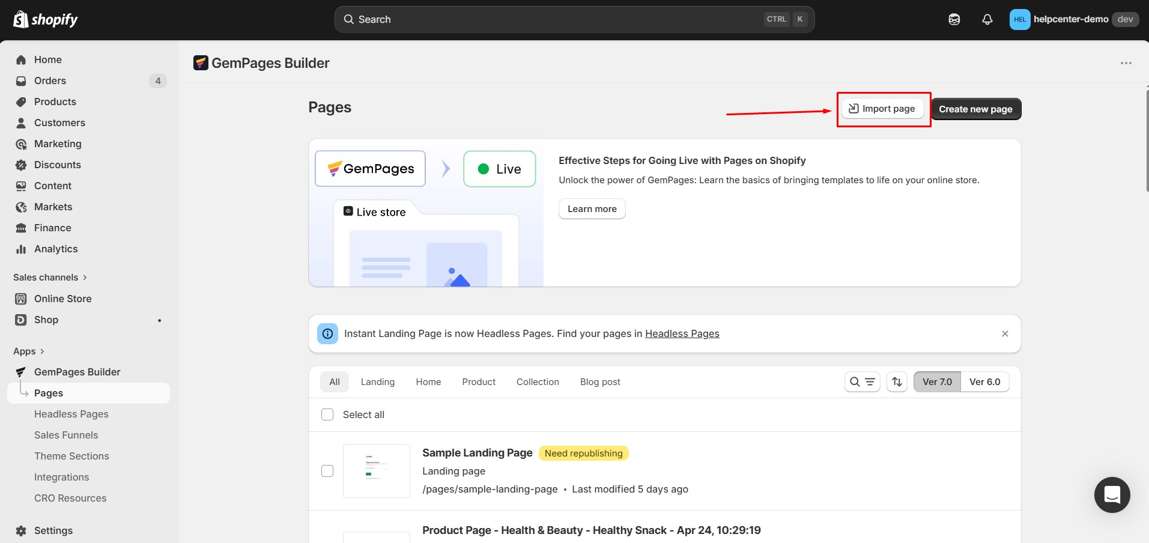Viewport: 1149px width, 543px height.
Task: Select Pages under GemPages Builder
Action: pyautogui.click(x=88, y=393)
